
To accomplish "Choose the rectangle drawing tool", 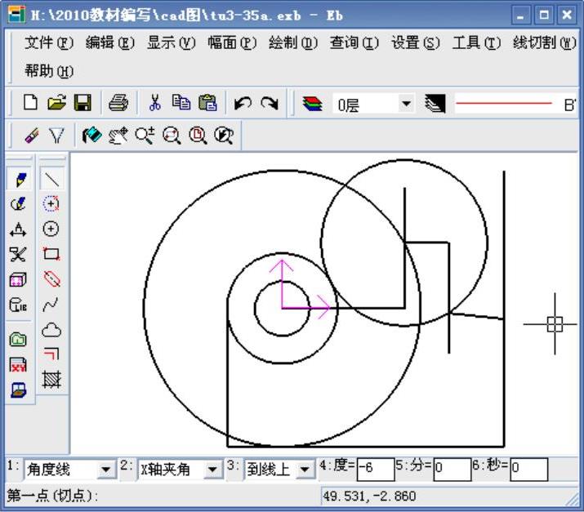I will (x=51, y=254).
